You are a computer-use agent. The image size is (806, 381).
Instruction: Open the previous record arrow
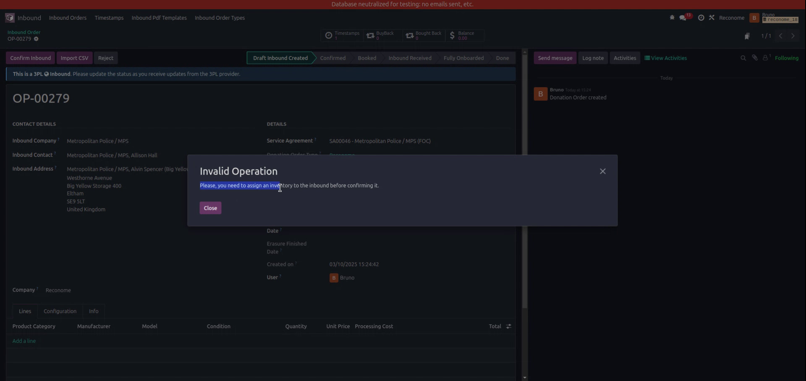[x=780, y=36]
